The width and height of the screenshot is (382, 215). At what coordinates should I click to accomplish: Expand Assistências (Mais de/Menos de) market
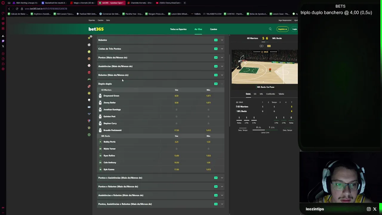coord(161,66)
